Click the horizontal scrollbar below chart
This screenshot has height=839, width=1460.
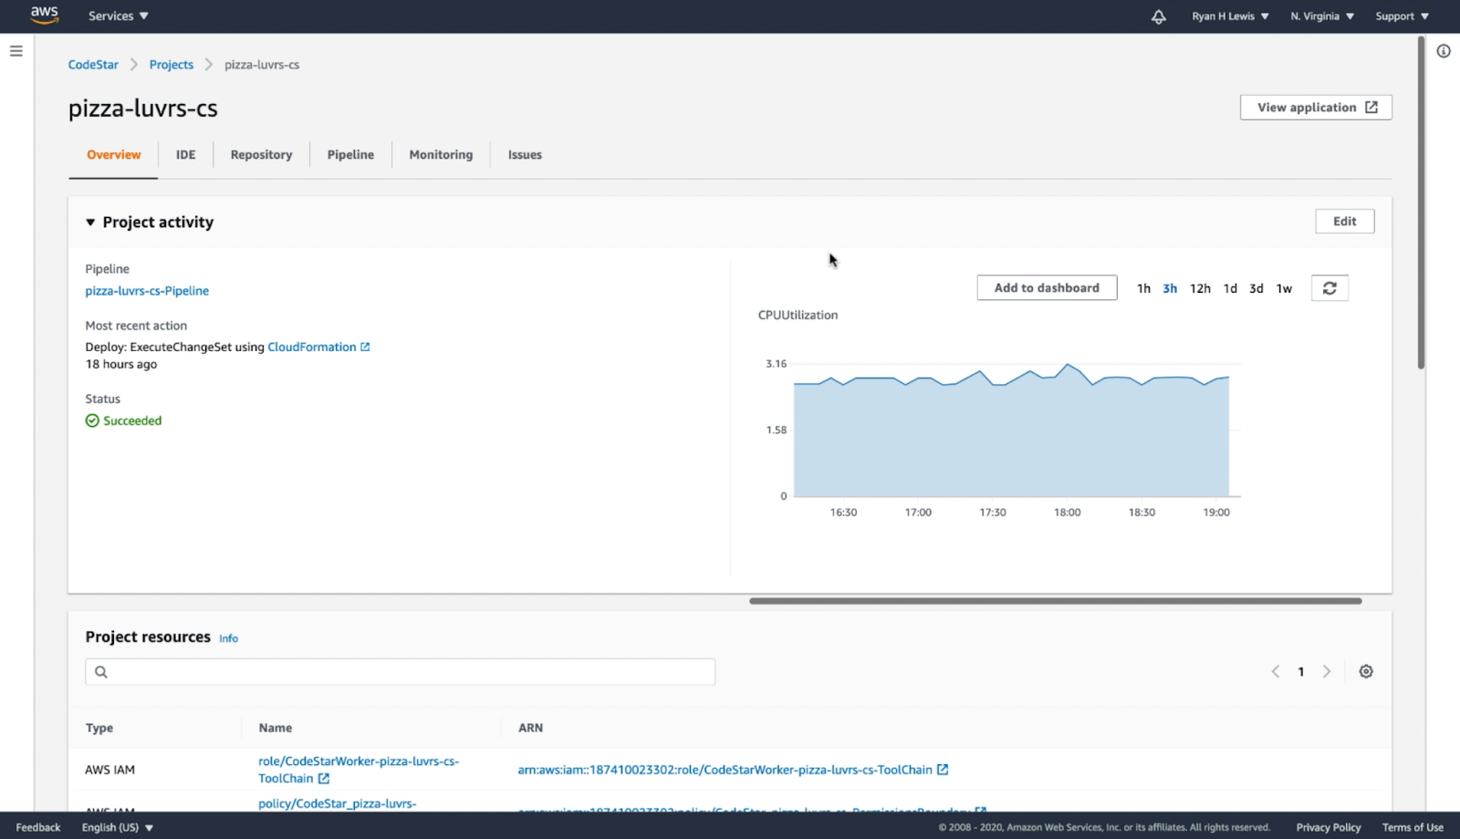1055,601
